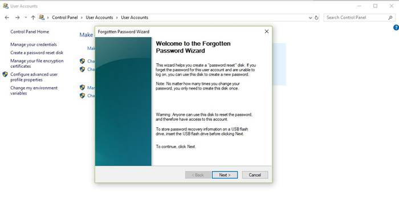Go forward using the navigation forward arrow

tap(17, 18)
